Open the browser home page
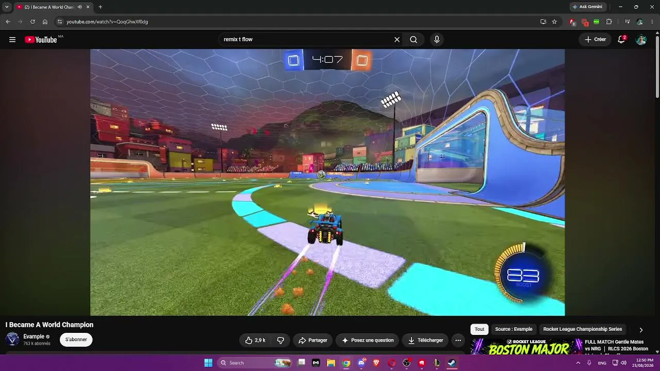The height and width of the screenshot is (371, 660). tap(45, 22)
